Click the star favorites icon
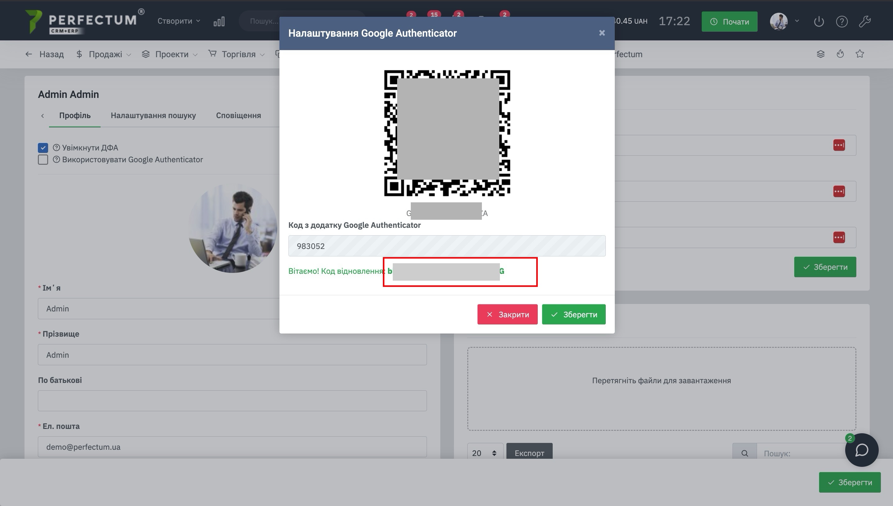 click(860, 54)
